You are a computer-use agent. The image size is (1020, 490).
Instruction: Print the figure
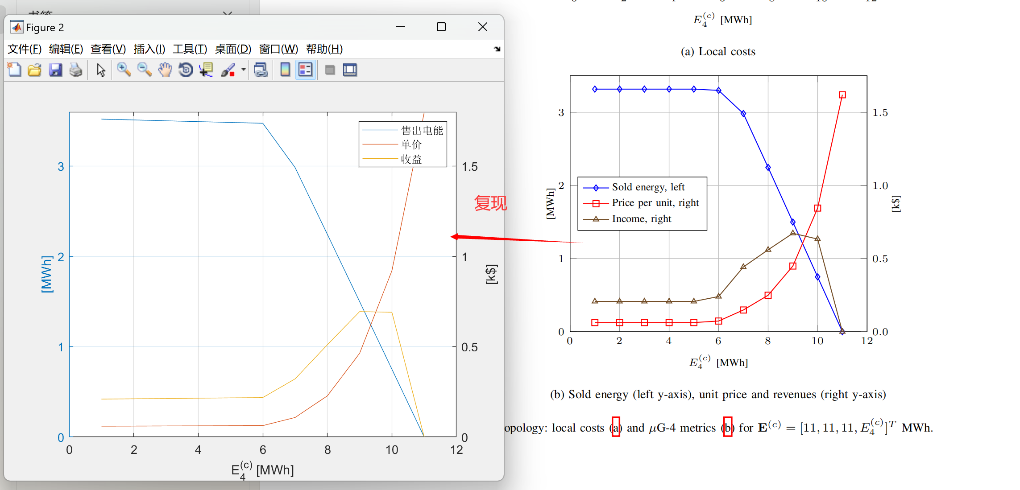(x=76, y=70)
